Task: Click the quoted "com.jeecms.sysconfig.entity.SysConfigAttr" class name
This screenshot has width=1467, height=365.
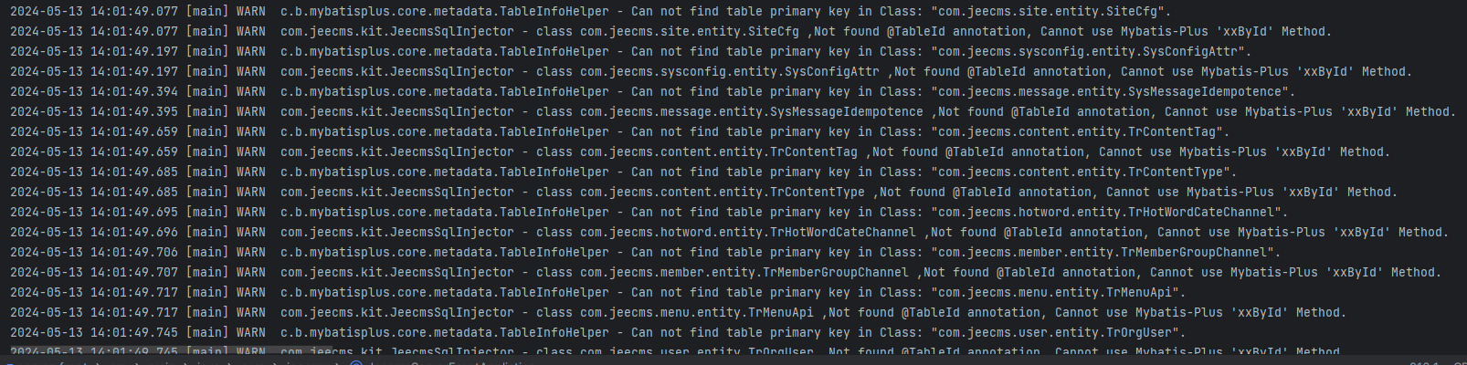Action: pyautogui.click(x=1090, y=52)
